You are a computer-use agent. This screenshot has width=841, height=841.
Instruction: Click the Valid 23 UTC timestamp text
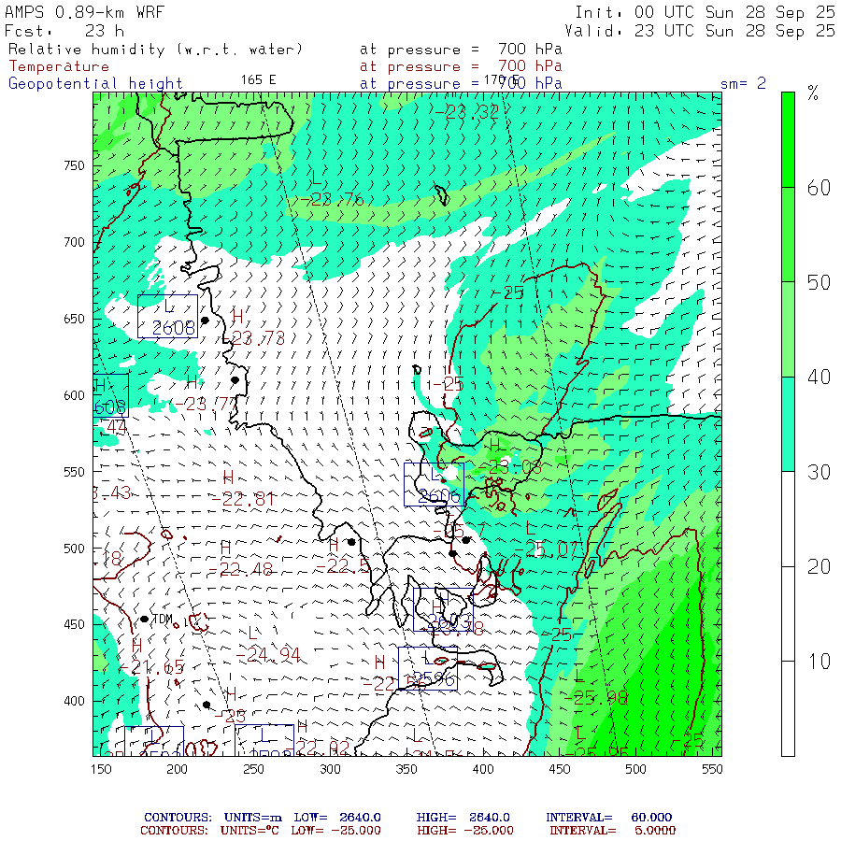click(x=705, y=31)
